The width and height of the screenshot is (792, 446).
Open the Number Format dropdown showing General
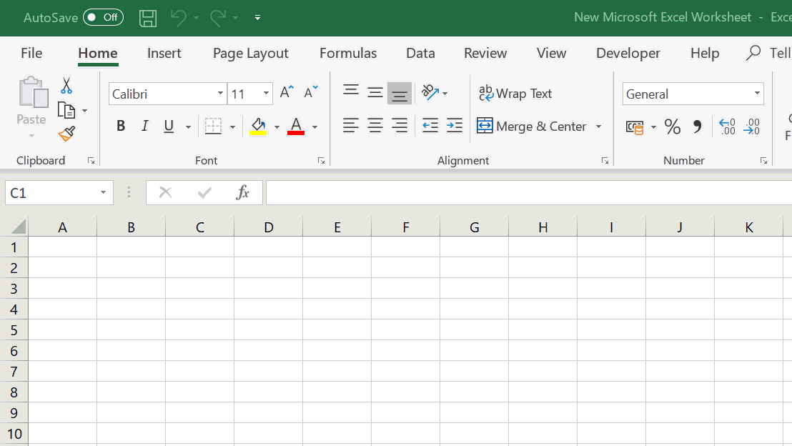pyautogui.click(x=756, y=94)
